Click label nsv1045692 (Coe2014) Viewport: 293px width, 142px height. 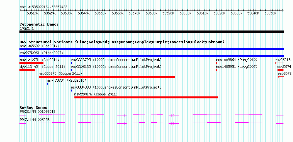click(x=40, y=46)
